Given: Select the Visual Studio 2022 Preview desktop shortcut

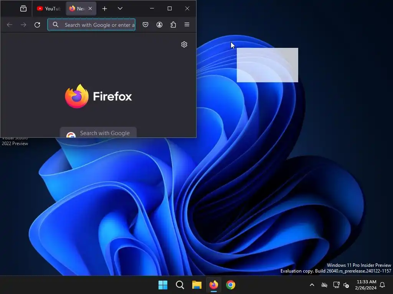Looking at the screenshot, I should point(15,141).
